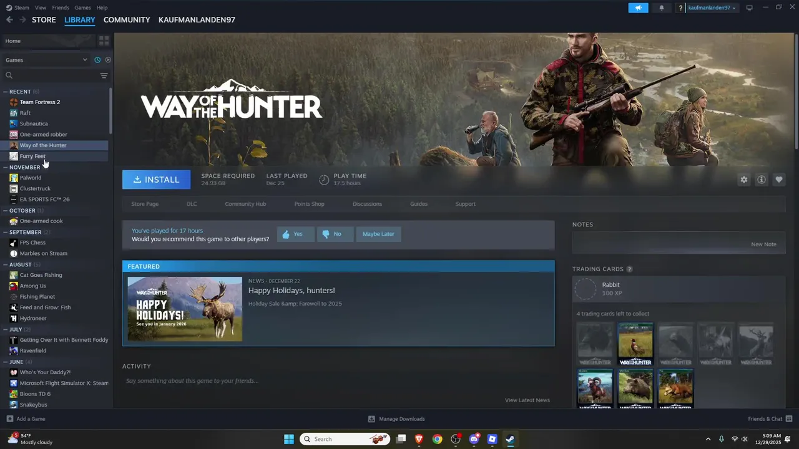Collapse the OCTOBER category
This screenshot has width=799, height=449.
(x=6, y=211)
